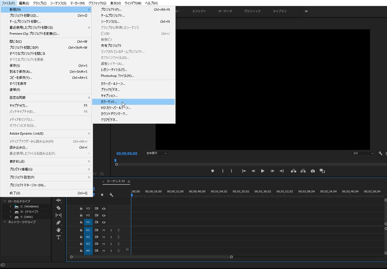Select the Hand tool
The width and height of the screenshot is (387, 269).
click(59, 230)
